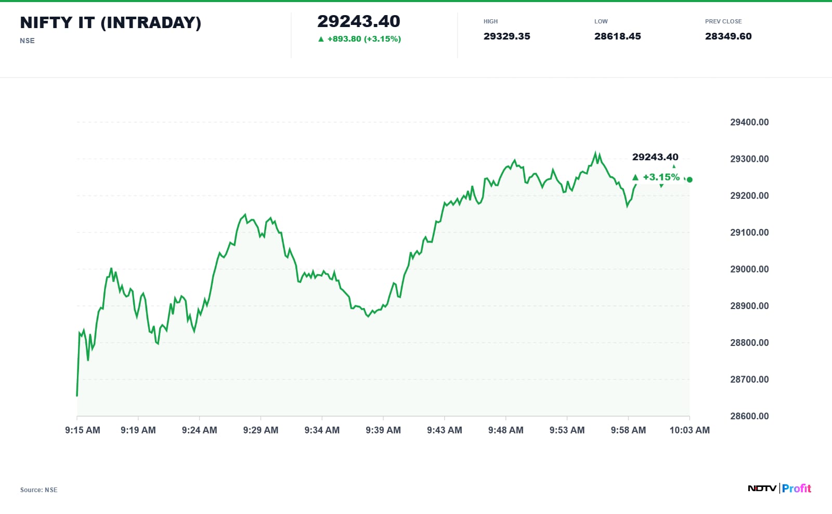This screenshot has height=514, width=832.
Task: Click the +3.15% label on the chart
Action: [x=661, y=177]
